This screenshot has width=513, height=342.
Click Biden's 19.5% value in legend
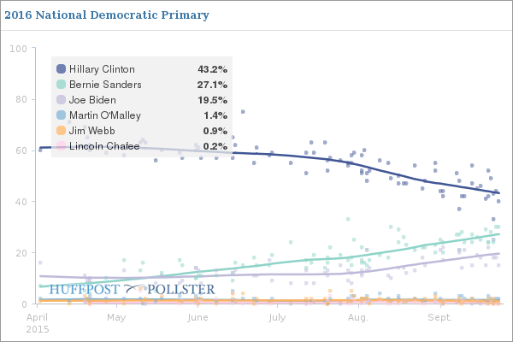(212, 100)
